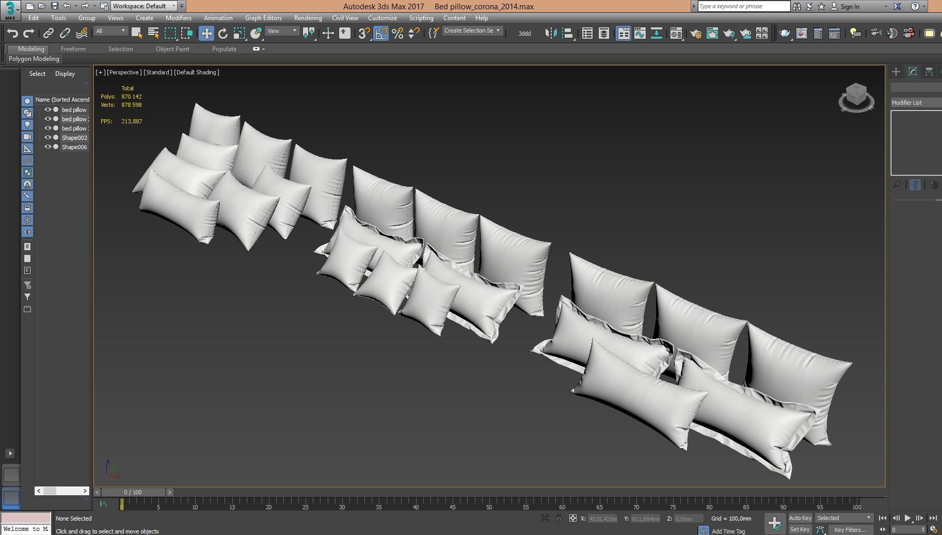
Task: Switch to the Create command panel
Action: pyautogui.click(x=896, y=72)
